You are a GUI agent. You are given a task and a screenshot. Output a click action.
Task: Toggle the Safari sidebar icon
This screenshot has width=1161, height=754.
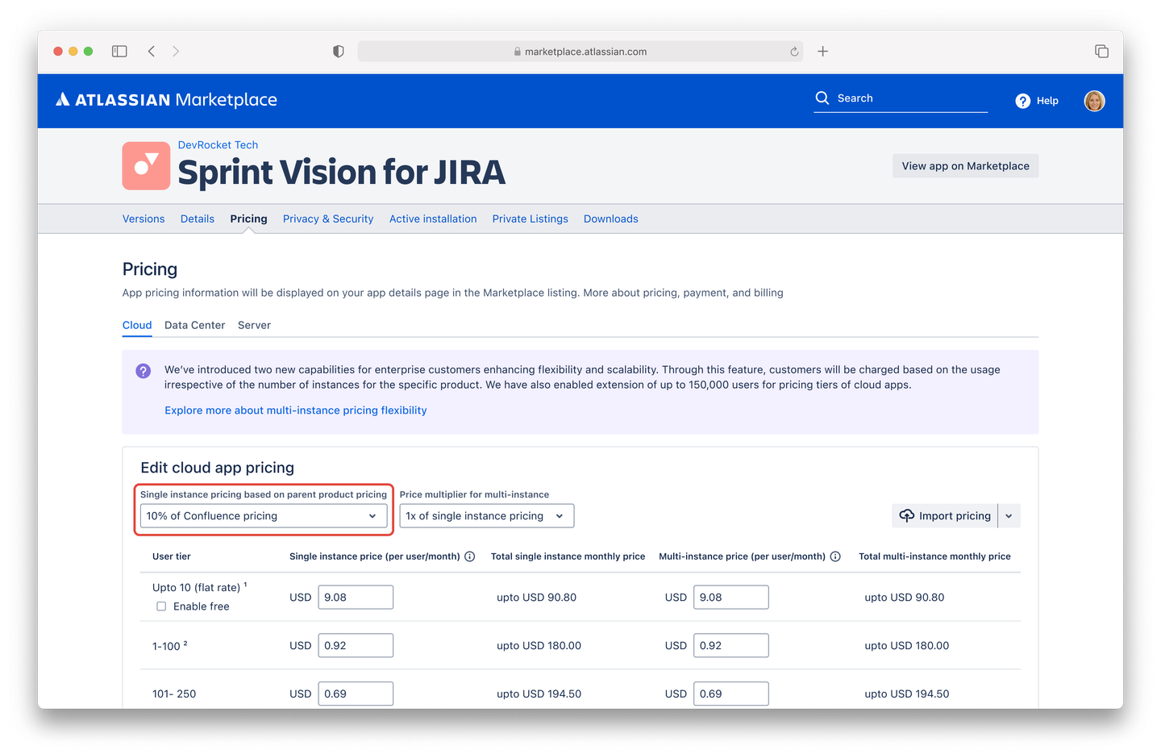click(119, 51)
